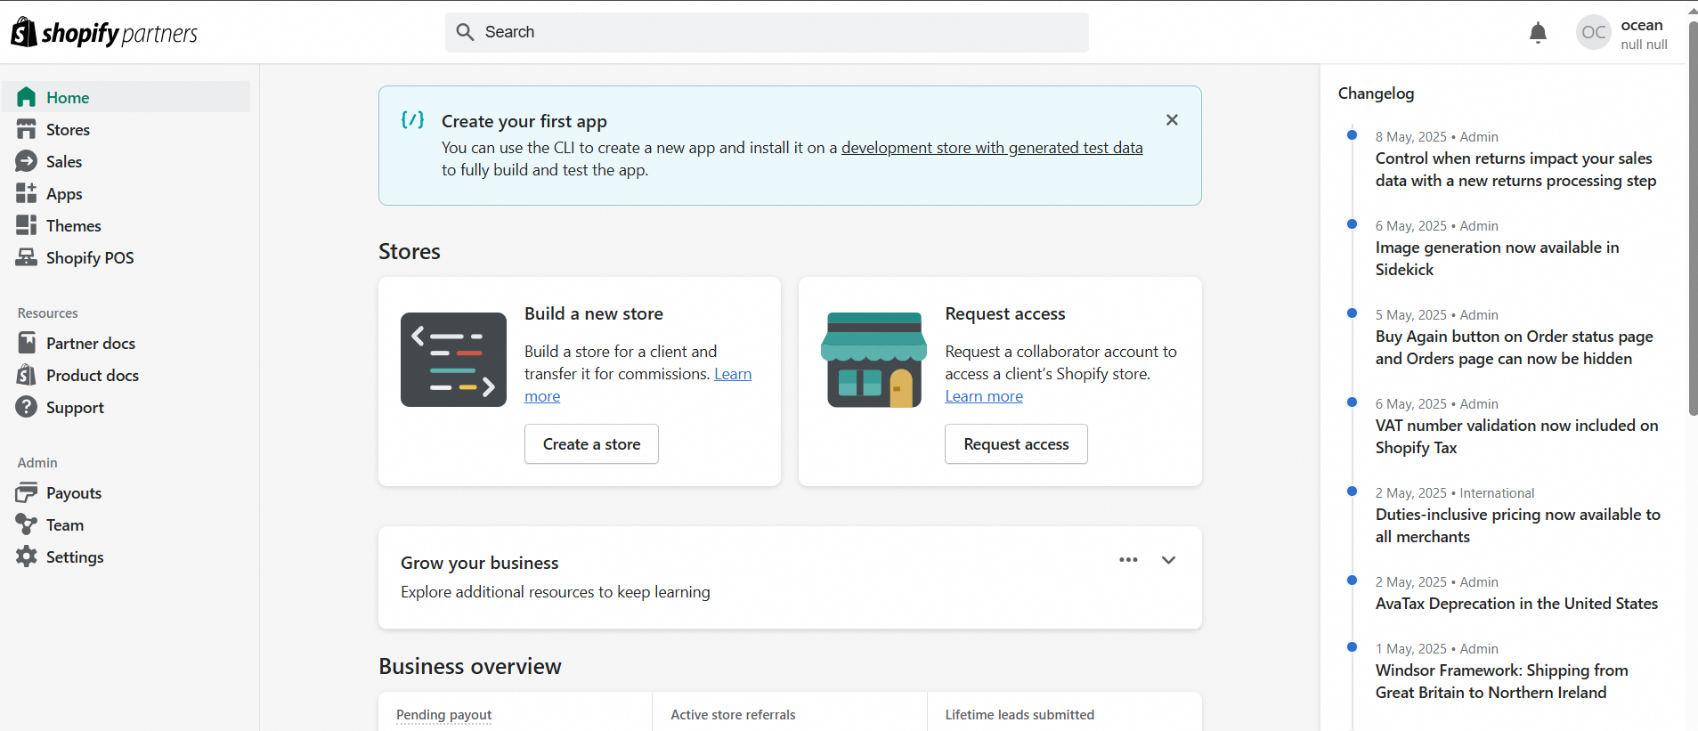Click the Apps grid icon
Image resolution: width=1698 pixels, height=731 pixels.
coord(27,193)
